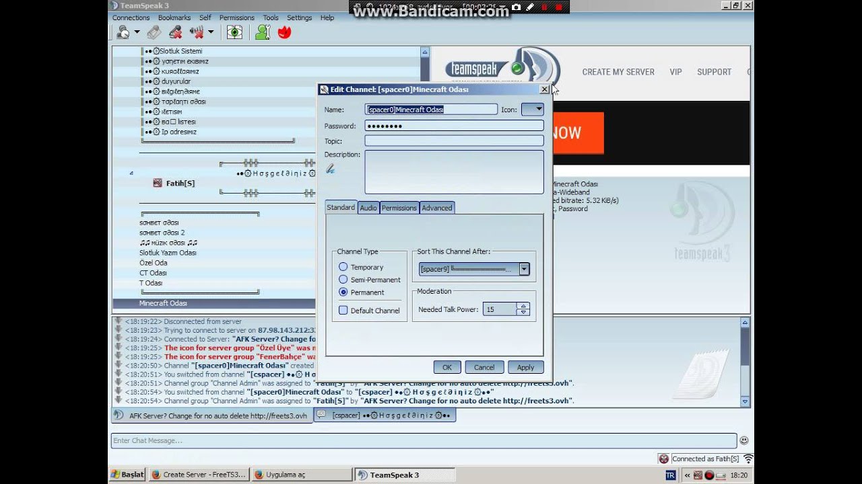Click the Apply button
The height and width of the screenshot is (484, 862).
click(525, 367)
